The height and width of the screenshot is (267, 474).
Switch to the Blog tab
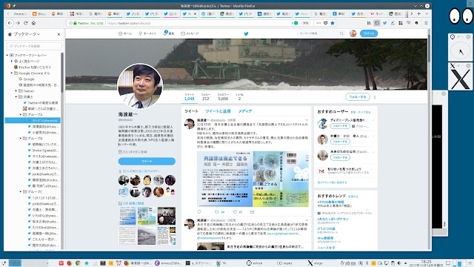click(39, 13)
